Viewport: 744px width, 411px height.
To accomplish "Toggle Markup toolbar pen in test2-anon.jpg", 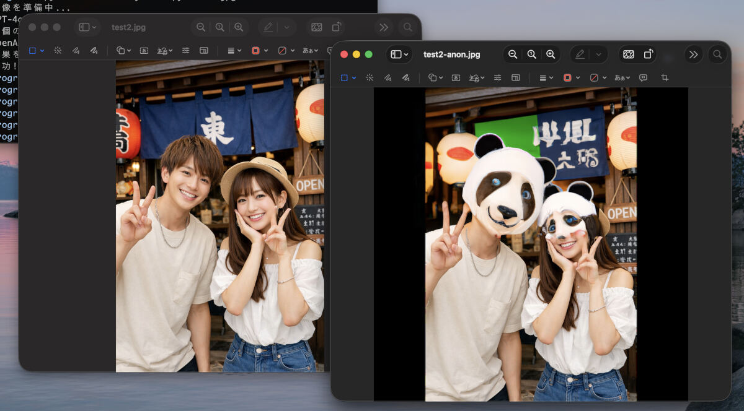I will (x=580, y=54).
